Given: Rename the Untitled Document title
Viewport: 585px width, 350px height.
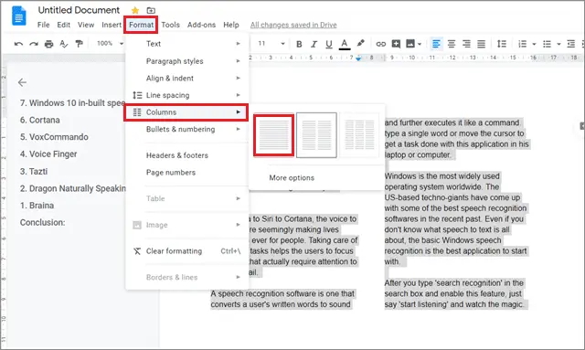Looking at the screenshot, I should [79, 10].
